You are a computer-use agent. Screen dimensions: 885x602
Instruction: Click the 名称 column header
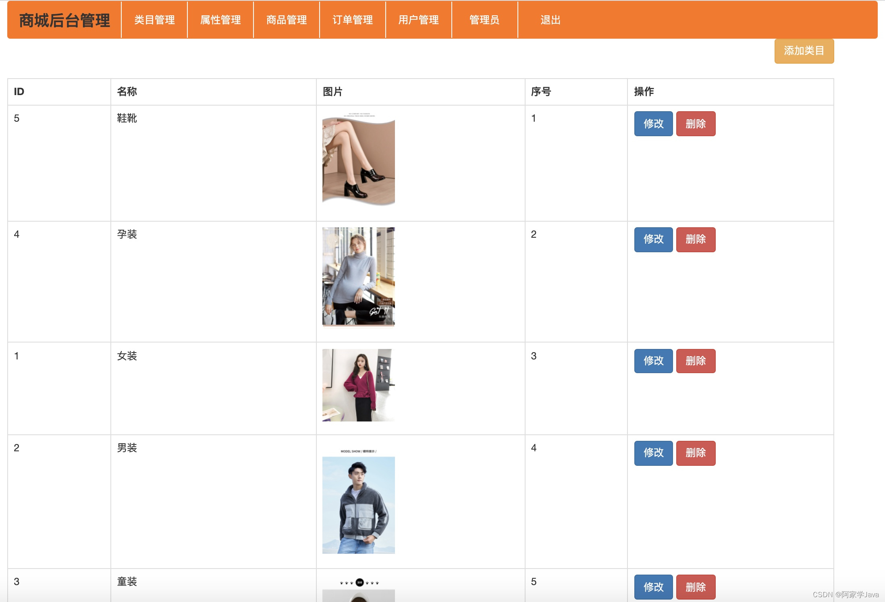click(214, 92)
